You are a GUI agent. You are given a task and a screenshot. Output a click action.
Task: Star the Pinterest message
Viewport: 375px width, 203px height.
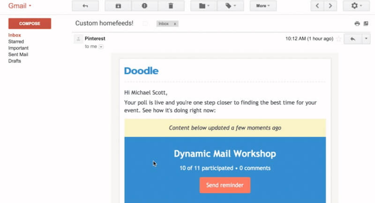coord(338,39)
